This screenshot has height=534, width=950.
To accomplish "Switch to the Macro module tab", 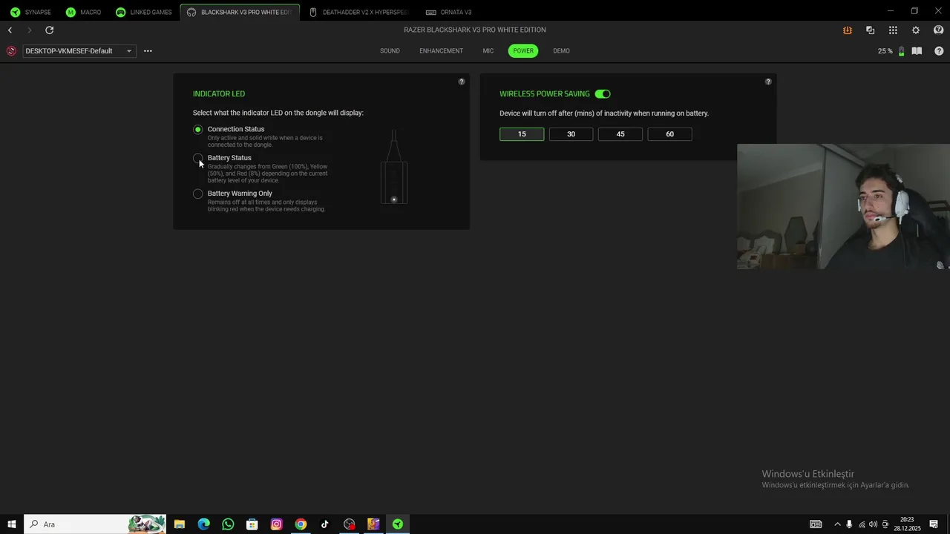I will coord(83,12).
